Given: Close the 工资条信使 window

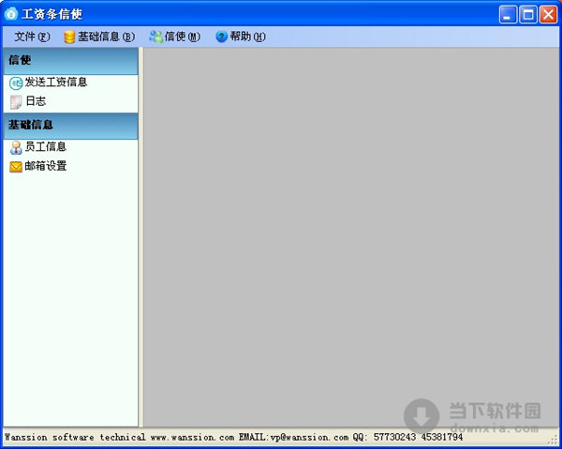Looking at the screenshot, I should click(x=548, y=15).
